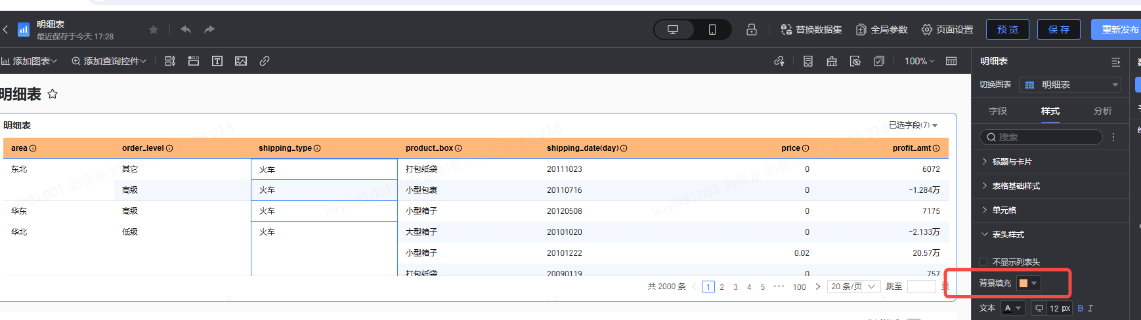Viewport: 1141px width, 320px height.
Task: Toggle bold for header text
Action: 1081,308
